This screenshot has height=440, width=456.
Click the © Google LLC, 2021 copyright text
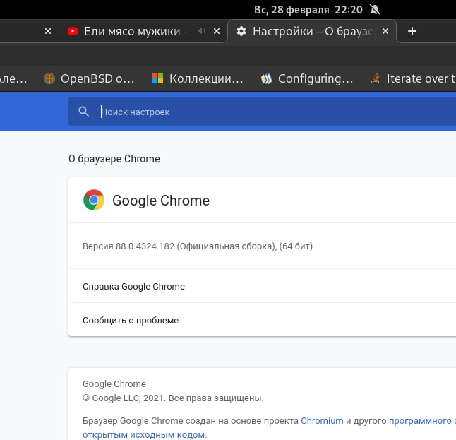[x=173, y=398]
